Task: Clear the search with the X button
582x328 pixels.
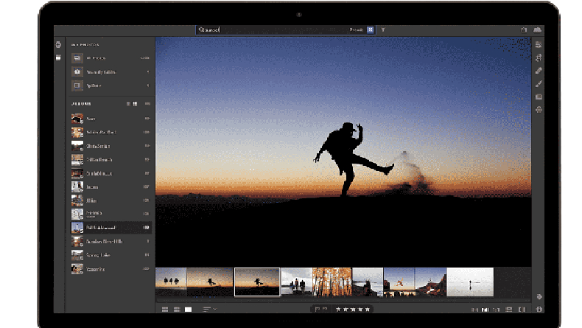Action: coord(370,29)
